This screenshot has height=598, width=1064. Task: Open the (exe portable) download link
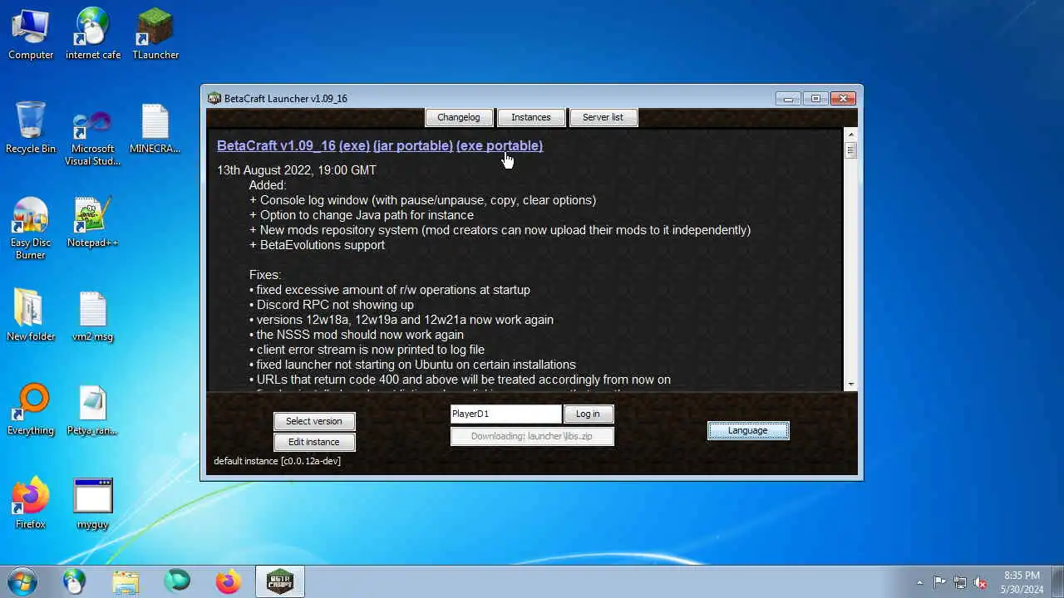click(x=500, y=145)
